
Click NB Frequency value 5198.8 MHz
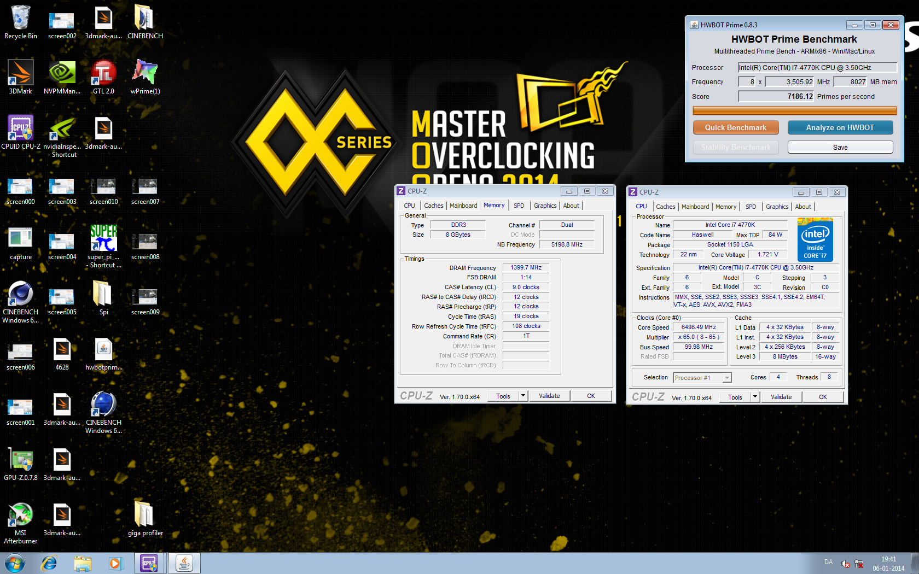coord(567,244)
